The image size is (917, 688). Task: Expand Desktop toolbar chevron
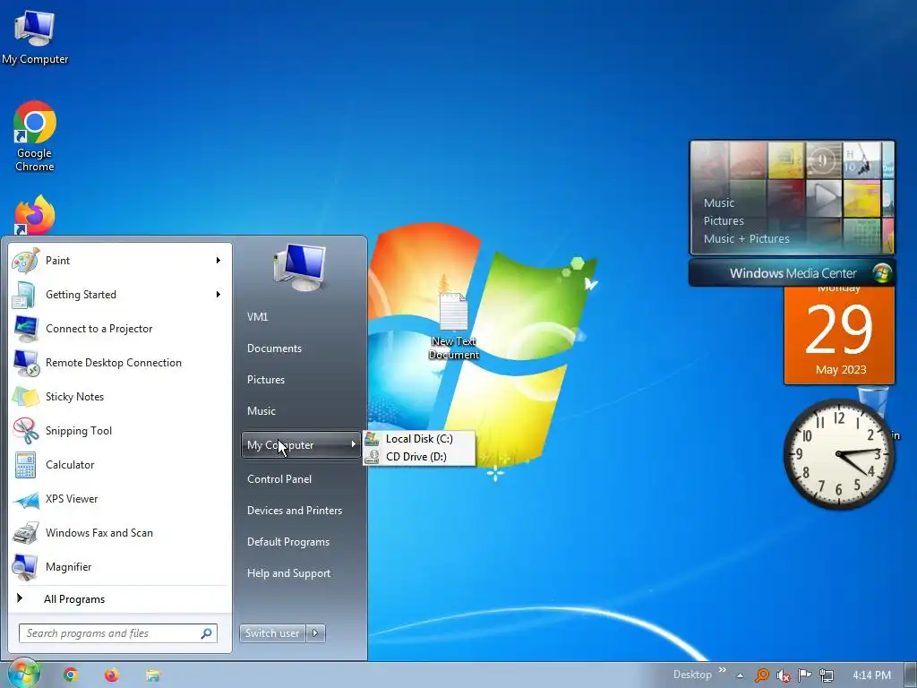pyautogui.click(x=723, y=670)
